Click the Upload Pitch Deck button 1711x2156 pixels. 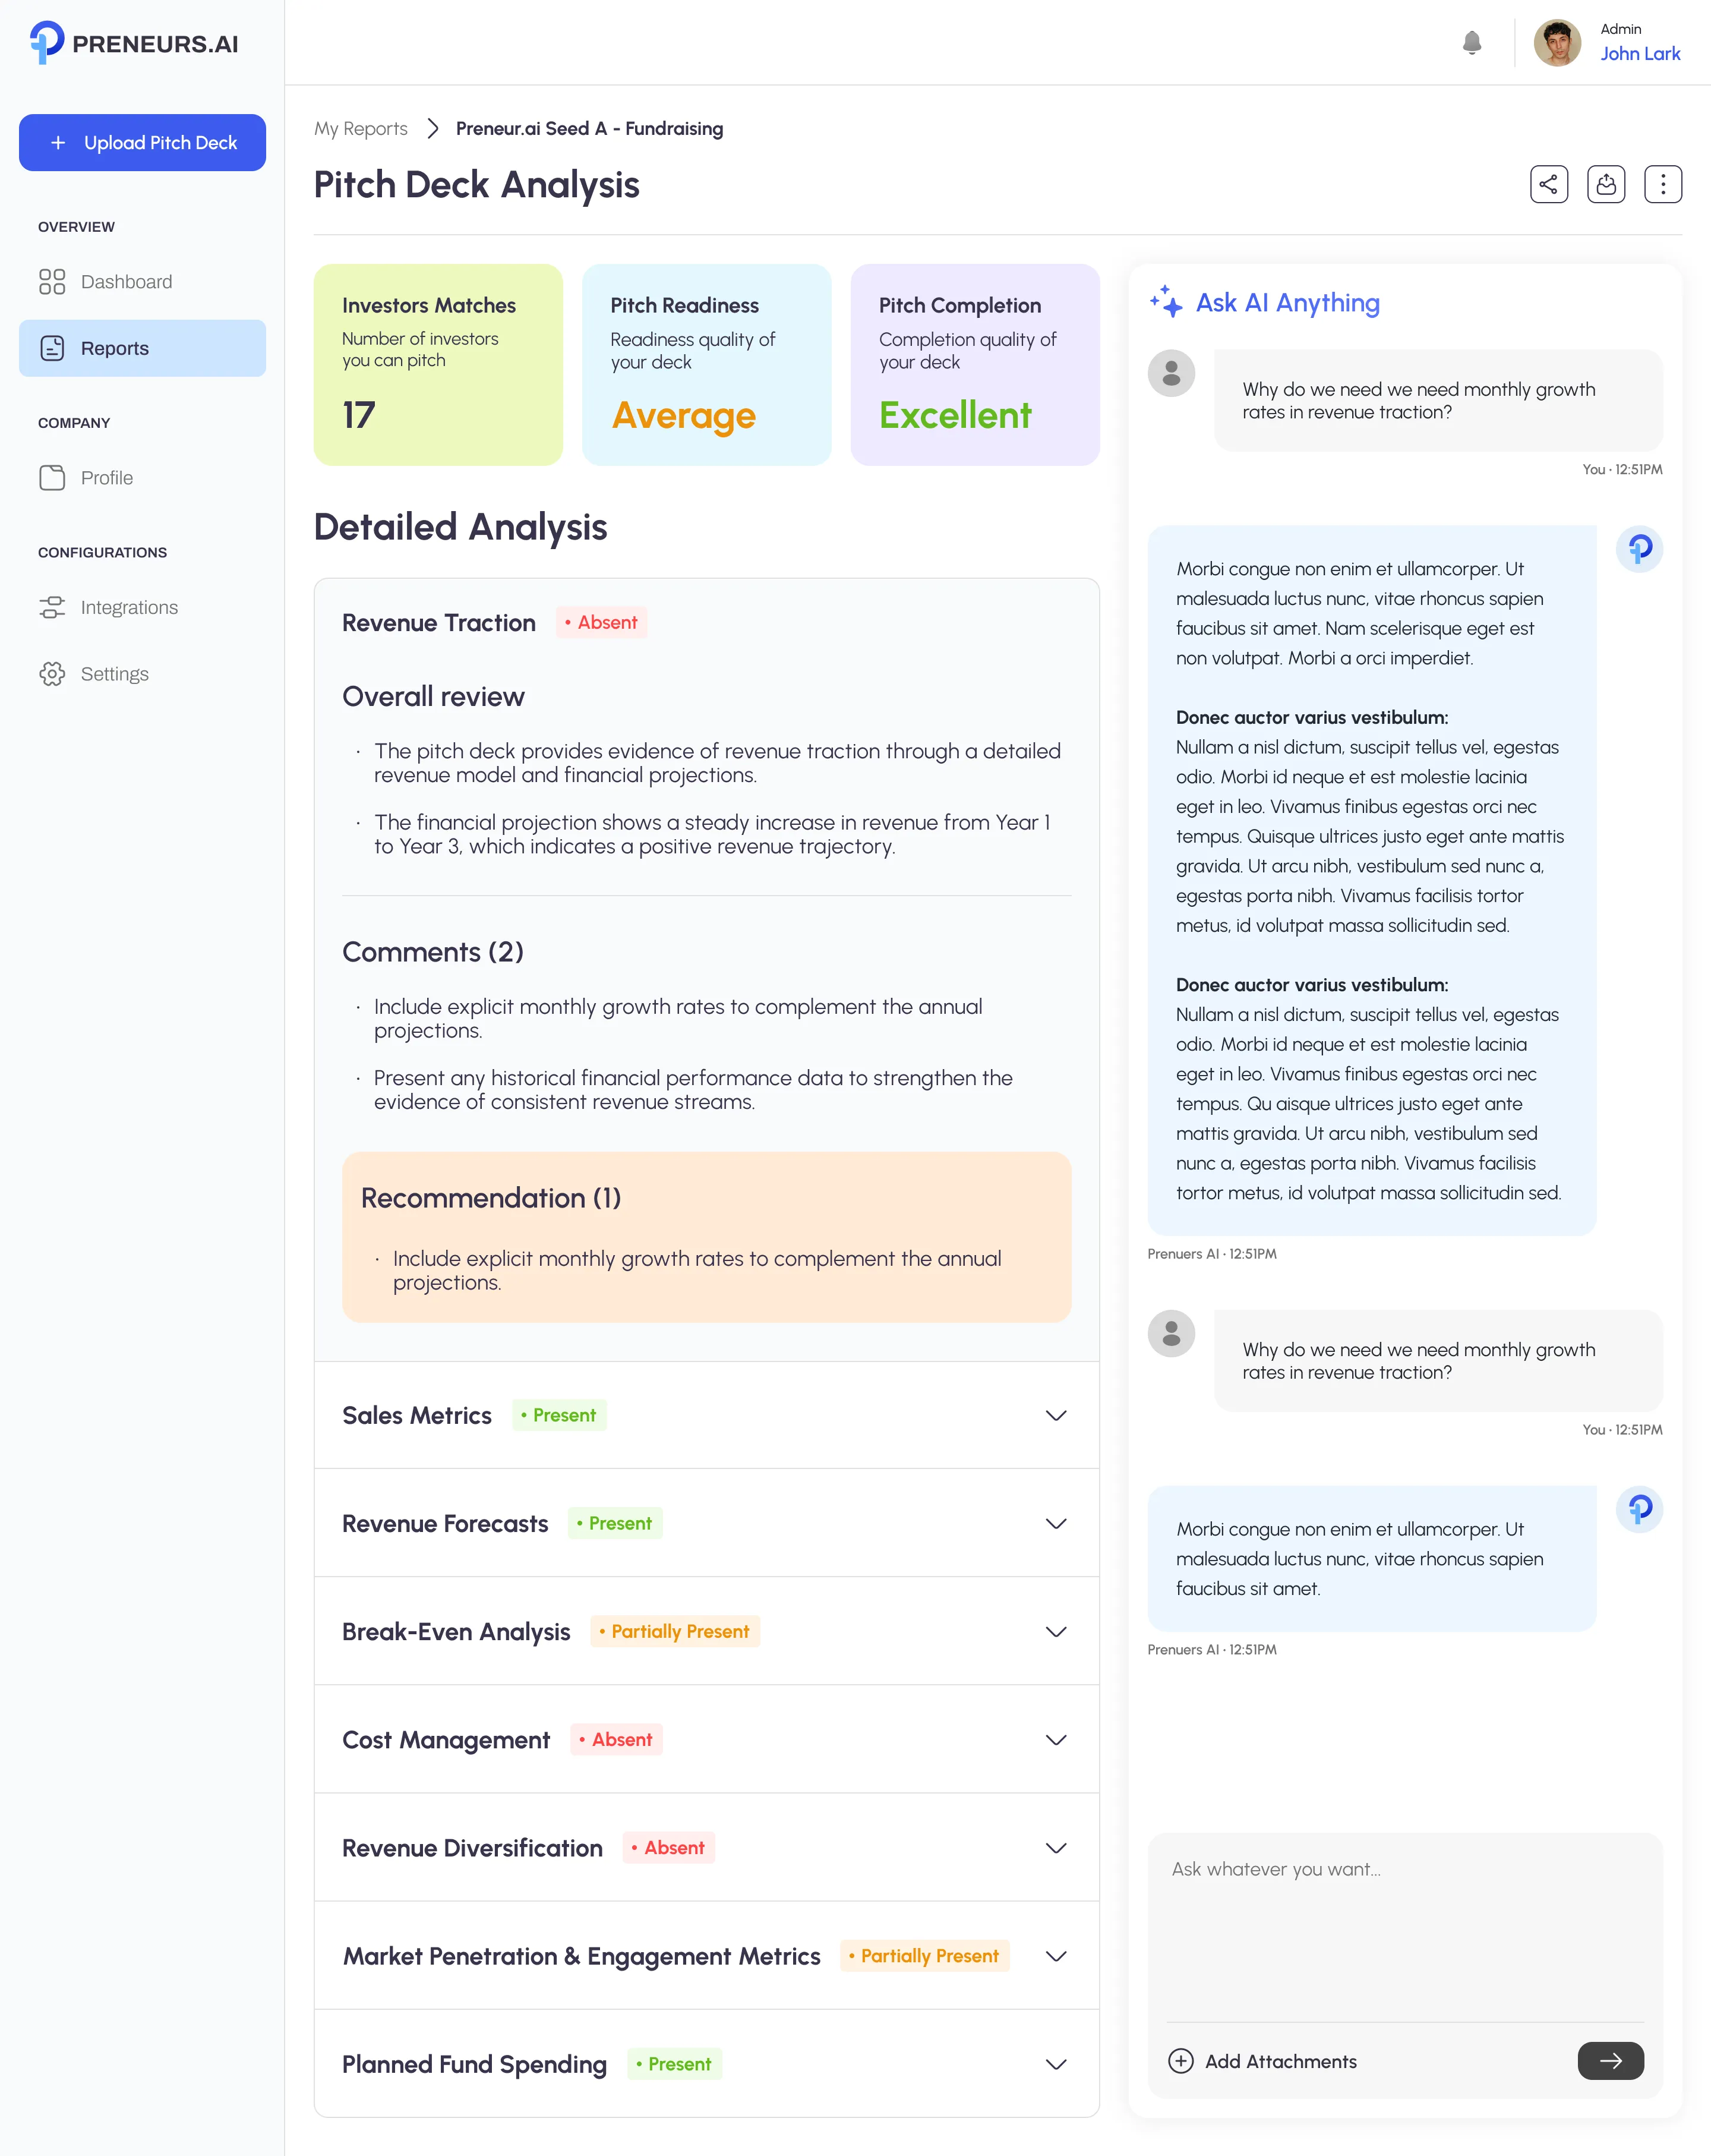tap(142, 142)
